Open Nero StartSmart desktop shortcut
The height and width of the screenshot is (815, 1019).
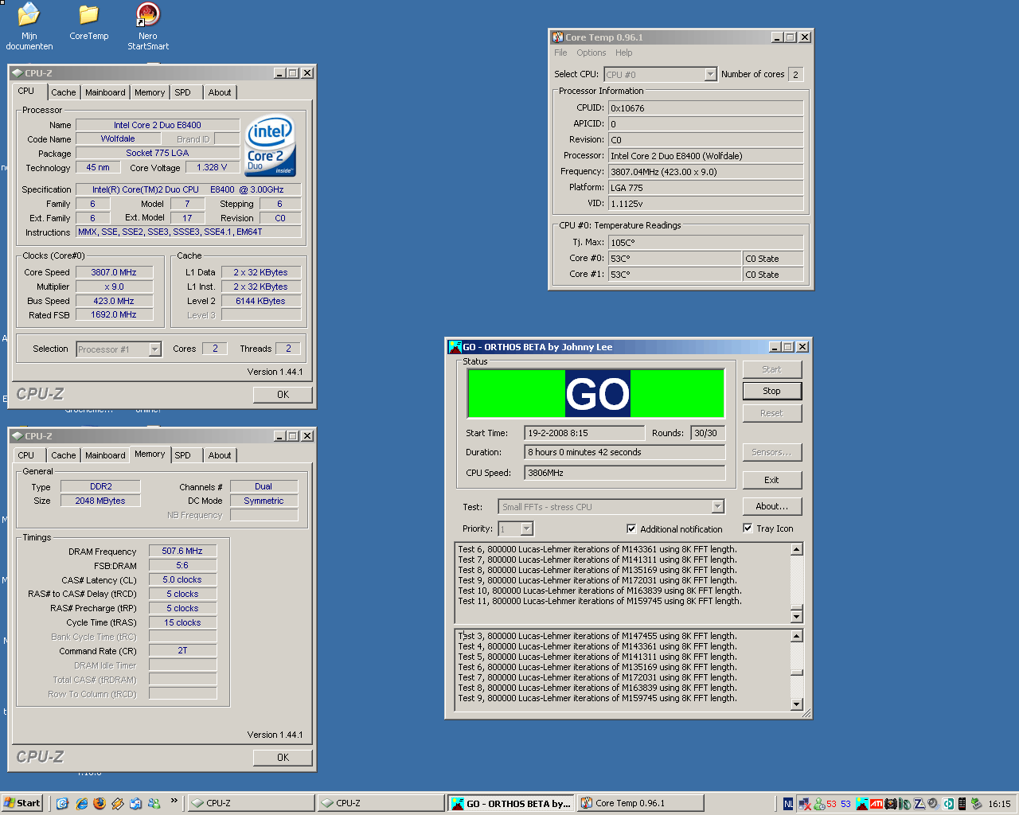(148, 16)
